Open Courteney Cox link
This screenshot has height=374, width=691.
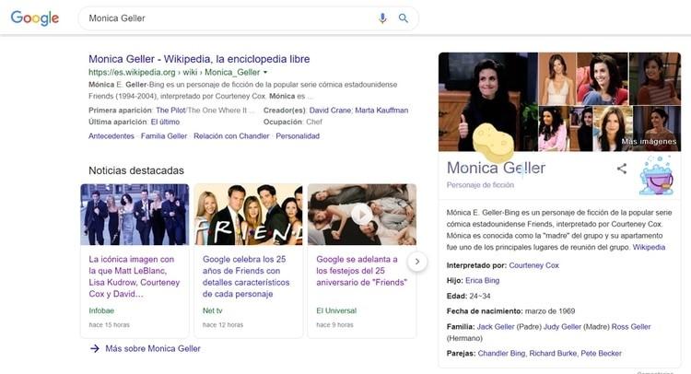coord(533,265)
